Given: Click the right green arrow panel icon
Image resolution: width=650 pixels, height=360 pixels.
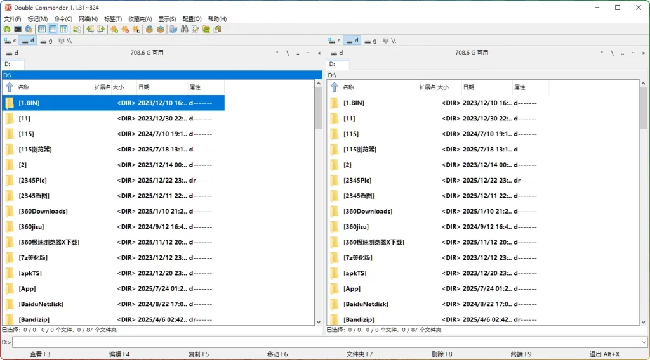Looking at the screenshot, I should tap(101, 29).
